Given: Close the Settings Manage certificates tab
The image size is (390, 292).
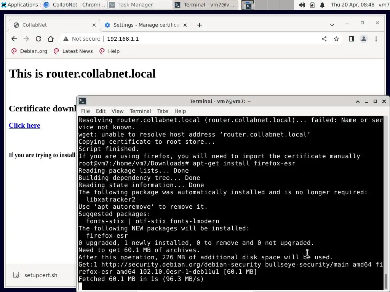Looking at the screenshot, I should 185,25.
